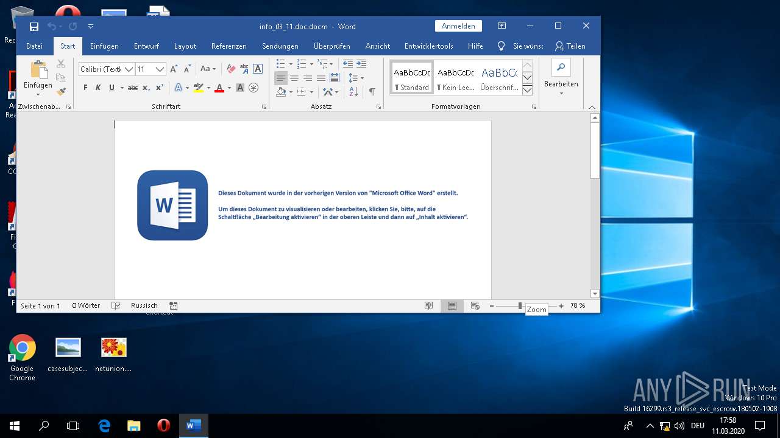The image size is (780, 438).
Task: Toggle Print Layout view in status bar
Action: point(452,306)
